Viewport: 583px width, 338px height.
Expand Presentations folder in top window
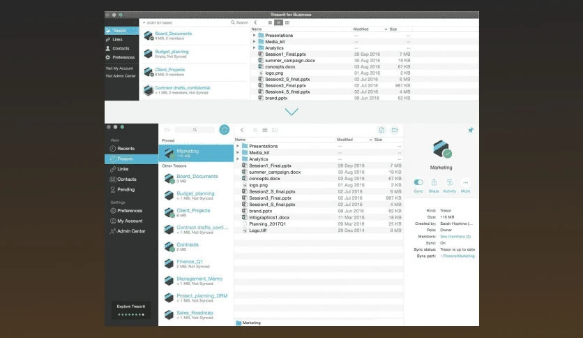(x=255, y=36)
